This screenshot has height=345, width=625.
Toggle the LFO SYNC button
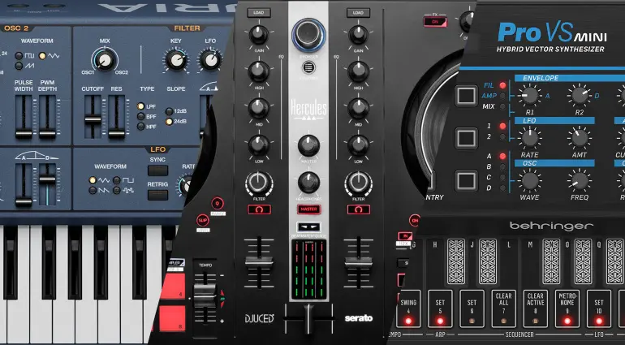tap(157, 170)
